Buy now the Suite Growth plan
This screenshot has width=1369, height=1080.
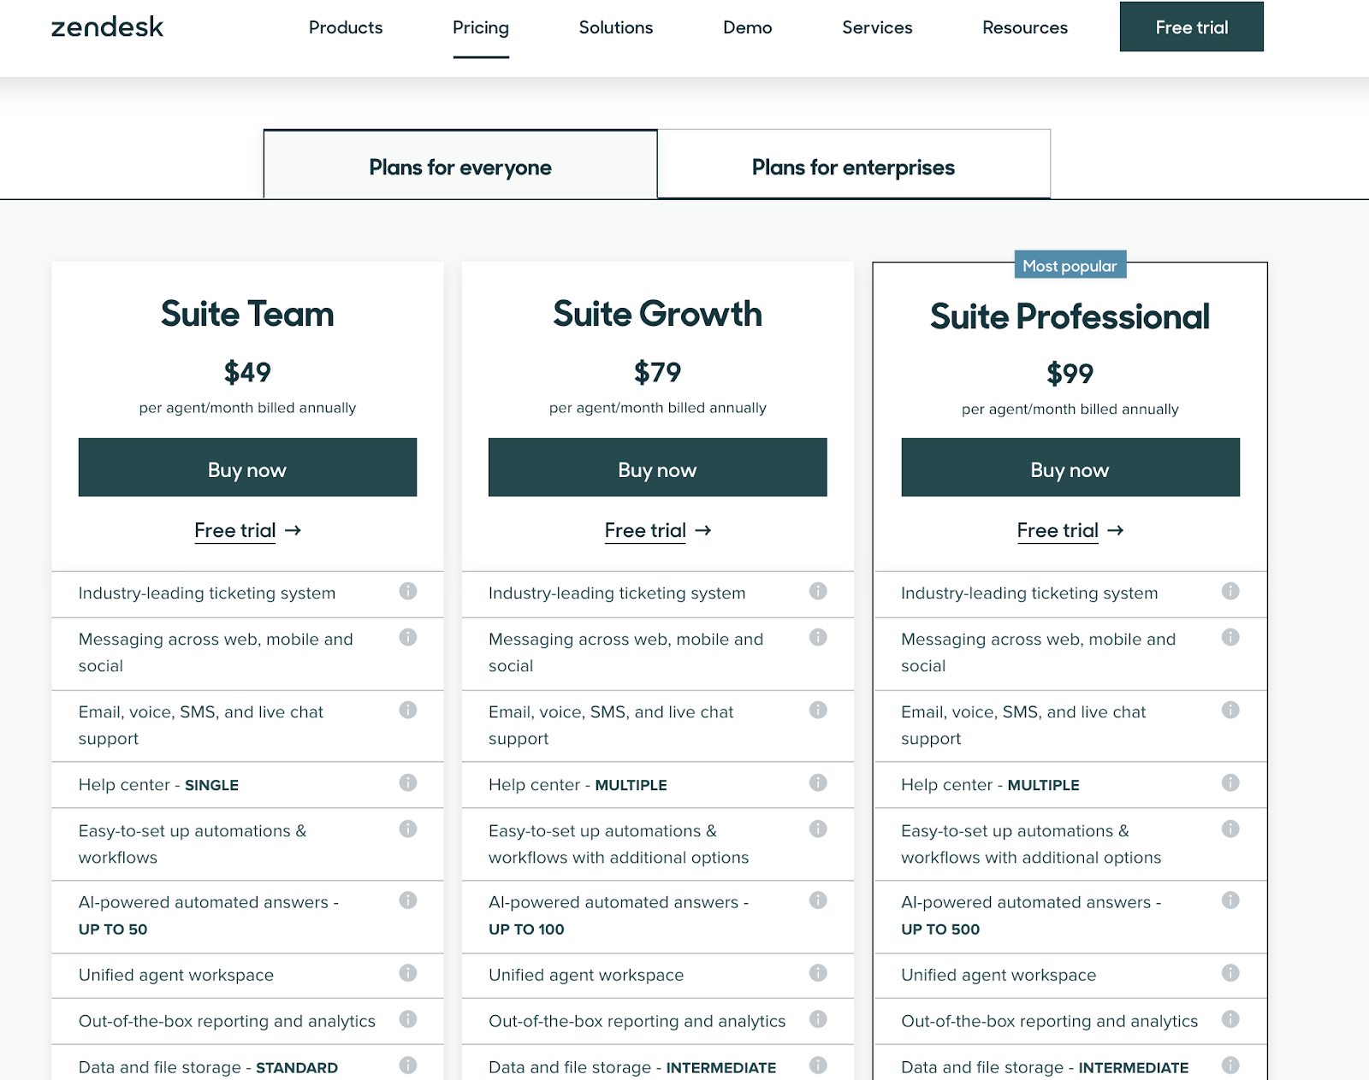coord(658,468)
